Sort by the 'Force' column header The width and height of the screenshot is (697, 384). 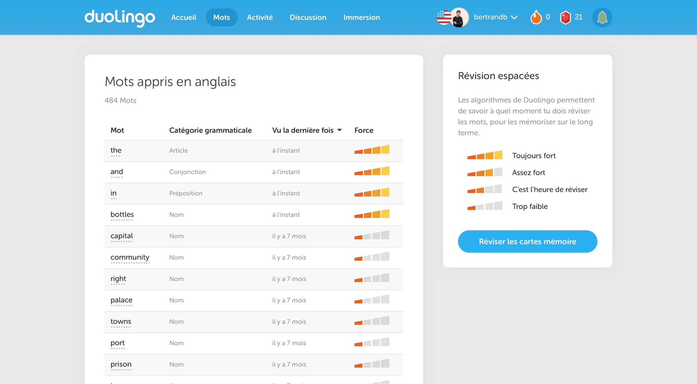click(364, 130)
